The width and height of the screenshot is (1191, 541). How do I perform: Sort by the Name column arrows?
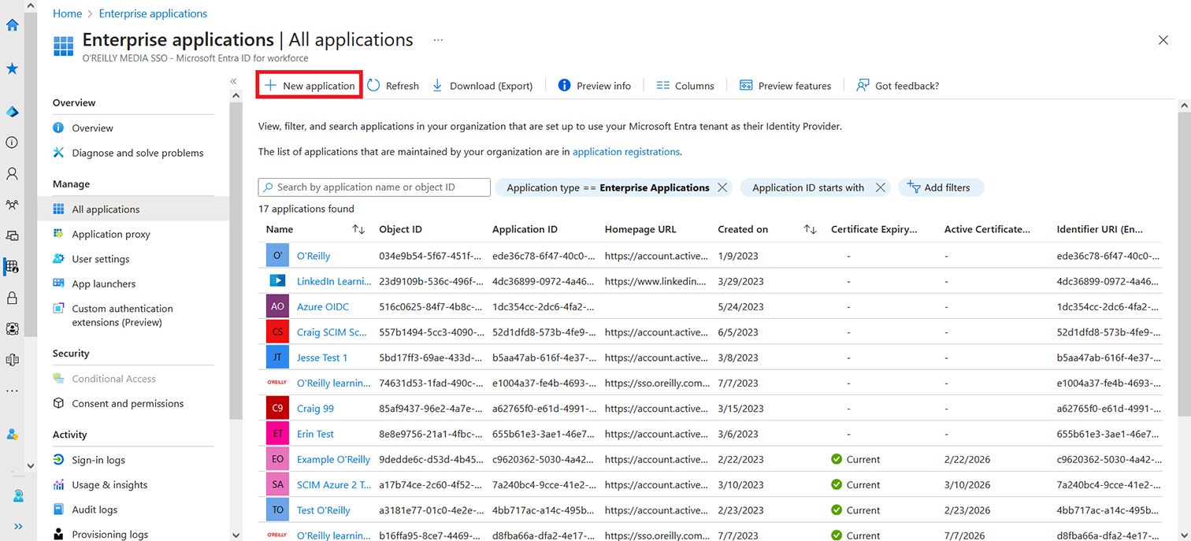click(358, 229)
